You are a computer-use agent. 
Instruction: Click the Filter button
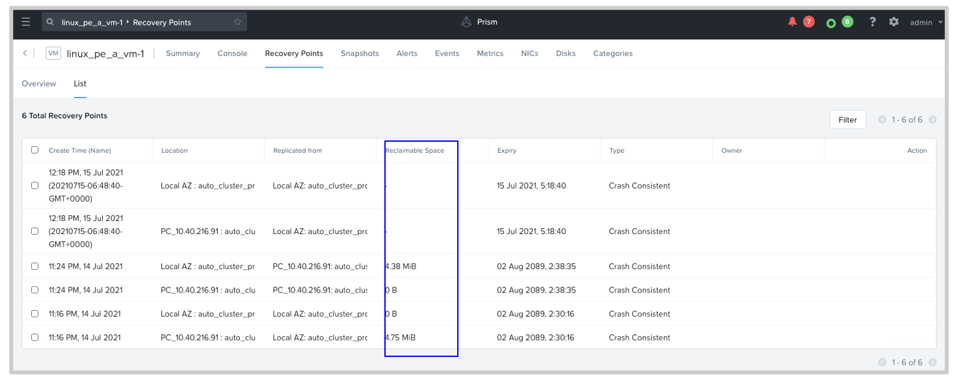coord(847,120)
